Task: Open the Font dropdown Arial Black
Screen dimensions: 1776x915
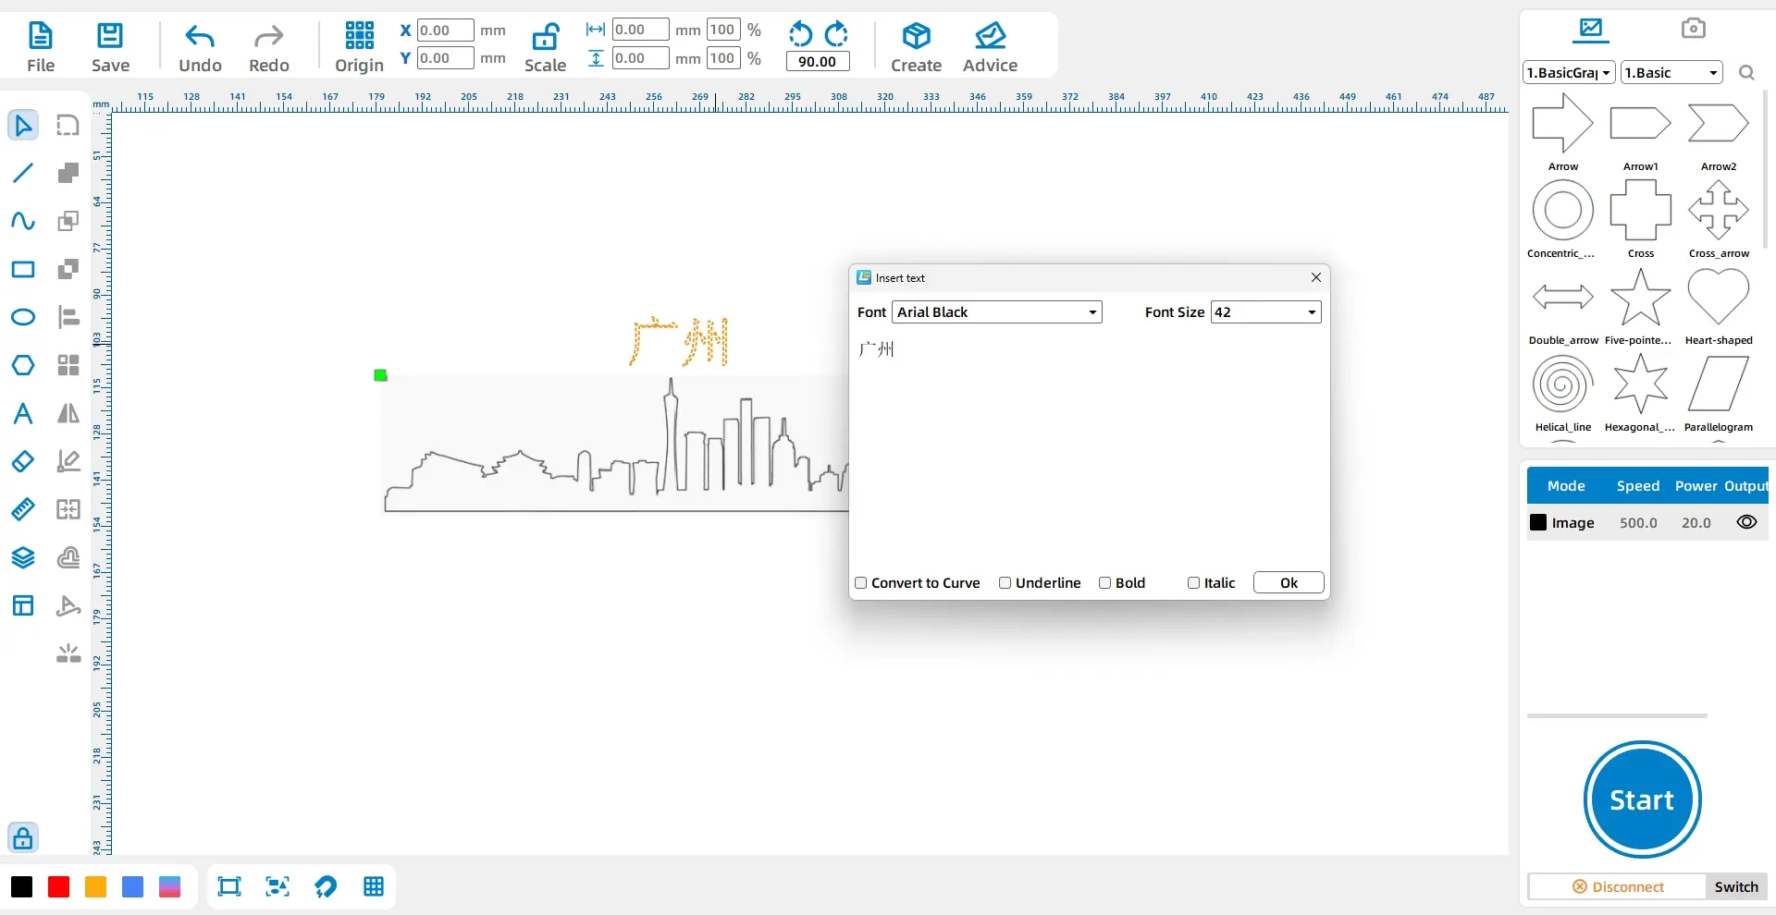Action: pos(997,312)
